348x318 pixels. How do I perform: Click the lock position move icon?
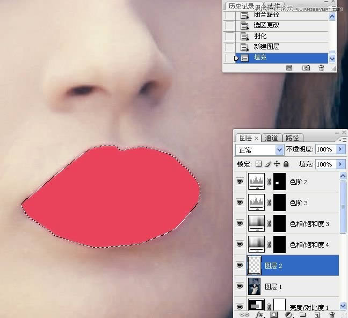click(277, 164)
